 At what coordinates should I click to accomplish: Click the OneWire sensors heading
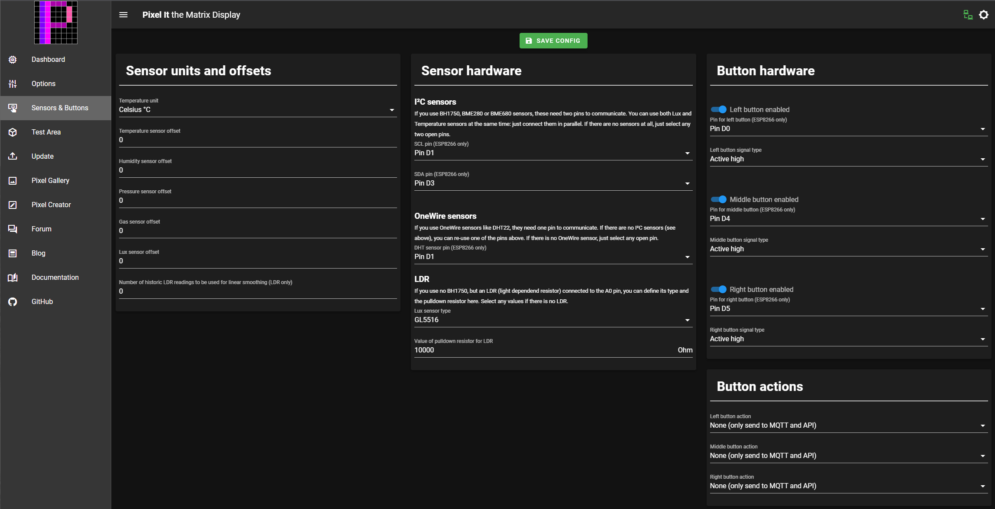(445, 216)
